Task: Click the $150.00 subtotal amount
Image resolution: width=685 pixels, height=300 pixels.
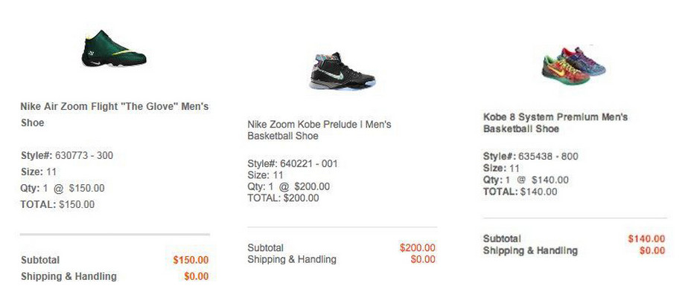Action: coord(191,261)
